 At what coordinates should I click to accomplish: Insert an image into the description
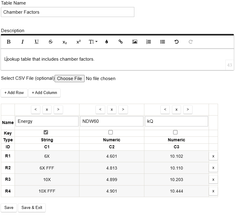pos(135,42)
